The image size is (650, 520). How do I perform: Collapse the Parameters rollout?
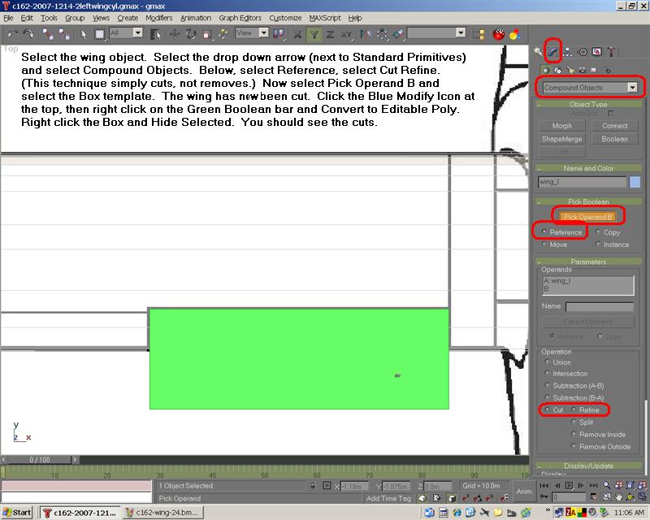[x=588, y=262]
